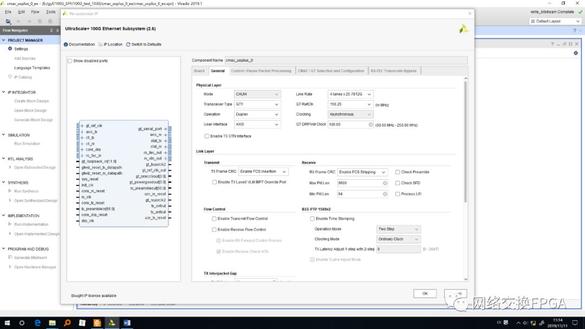Click Switch to Defaults refresh icon
This screenshot has height=329, width=585.
click(x=128, y=44)
